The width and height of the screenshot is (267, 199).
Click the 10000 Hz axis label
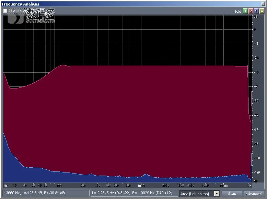pos(223,186)
